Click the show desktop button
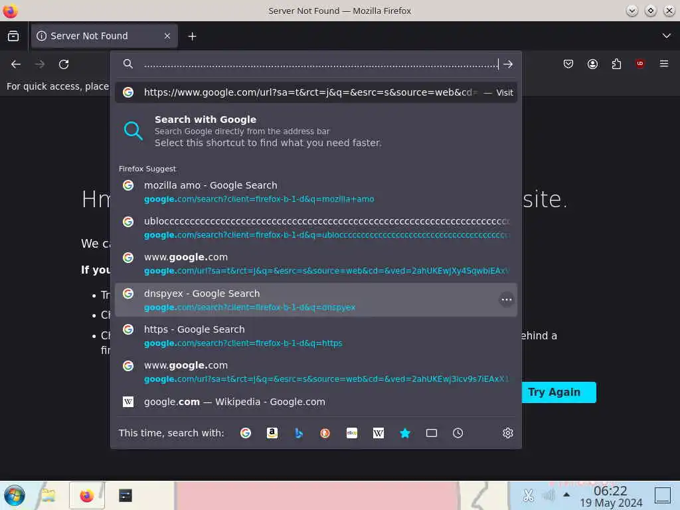The image size is (680, 510). coord(663,495)
